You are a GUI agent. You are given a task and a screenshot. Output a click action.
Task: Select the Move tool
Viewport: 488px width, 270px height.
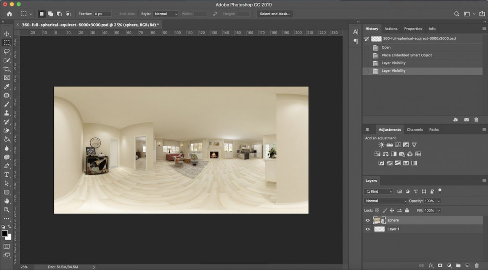pos(7,34)
